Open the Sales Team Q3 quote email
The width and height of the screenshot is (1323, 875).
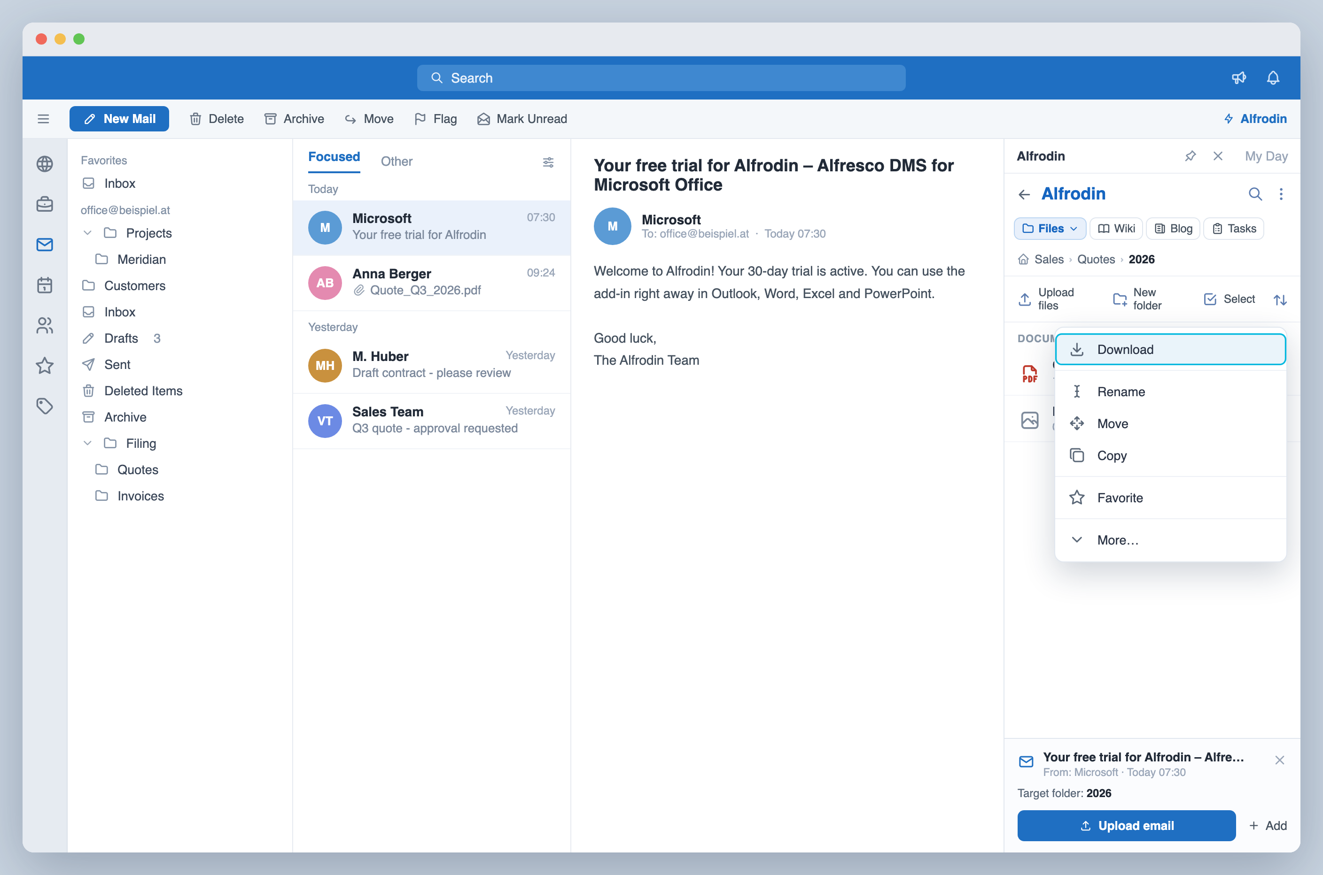431,421
